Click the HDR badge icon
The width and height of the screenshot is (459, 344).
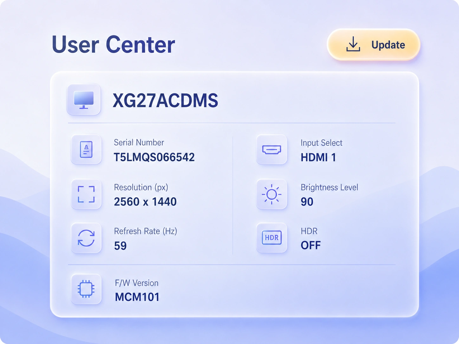coord(272,238)
